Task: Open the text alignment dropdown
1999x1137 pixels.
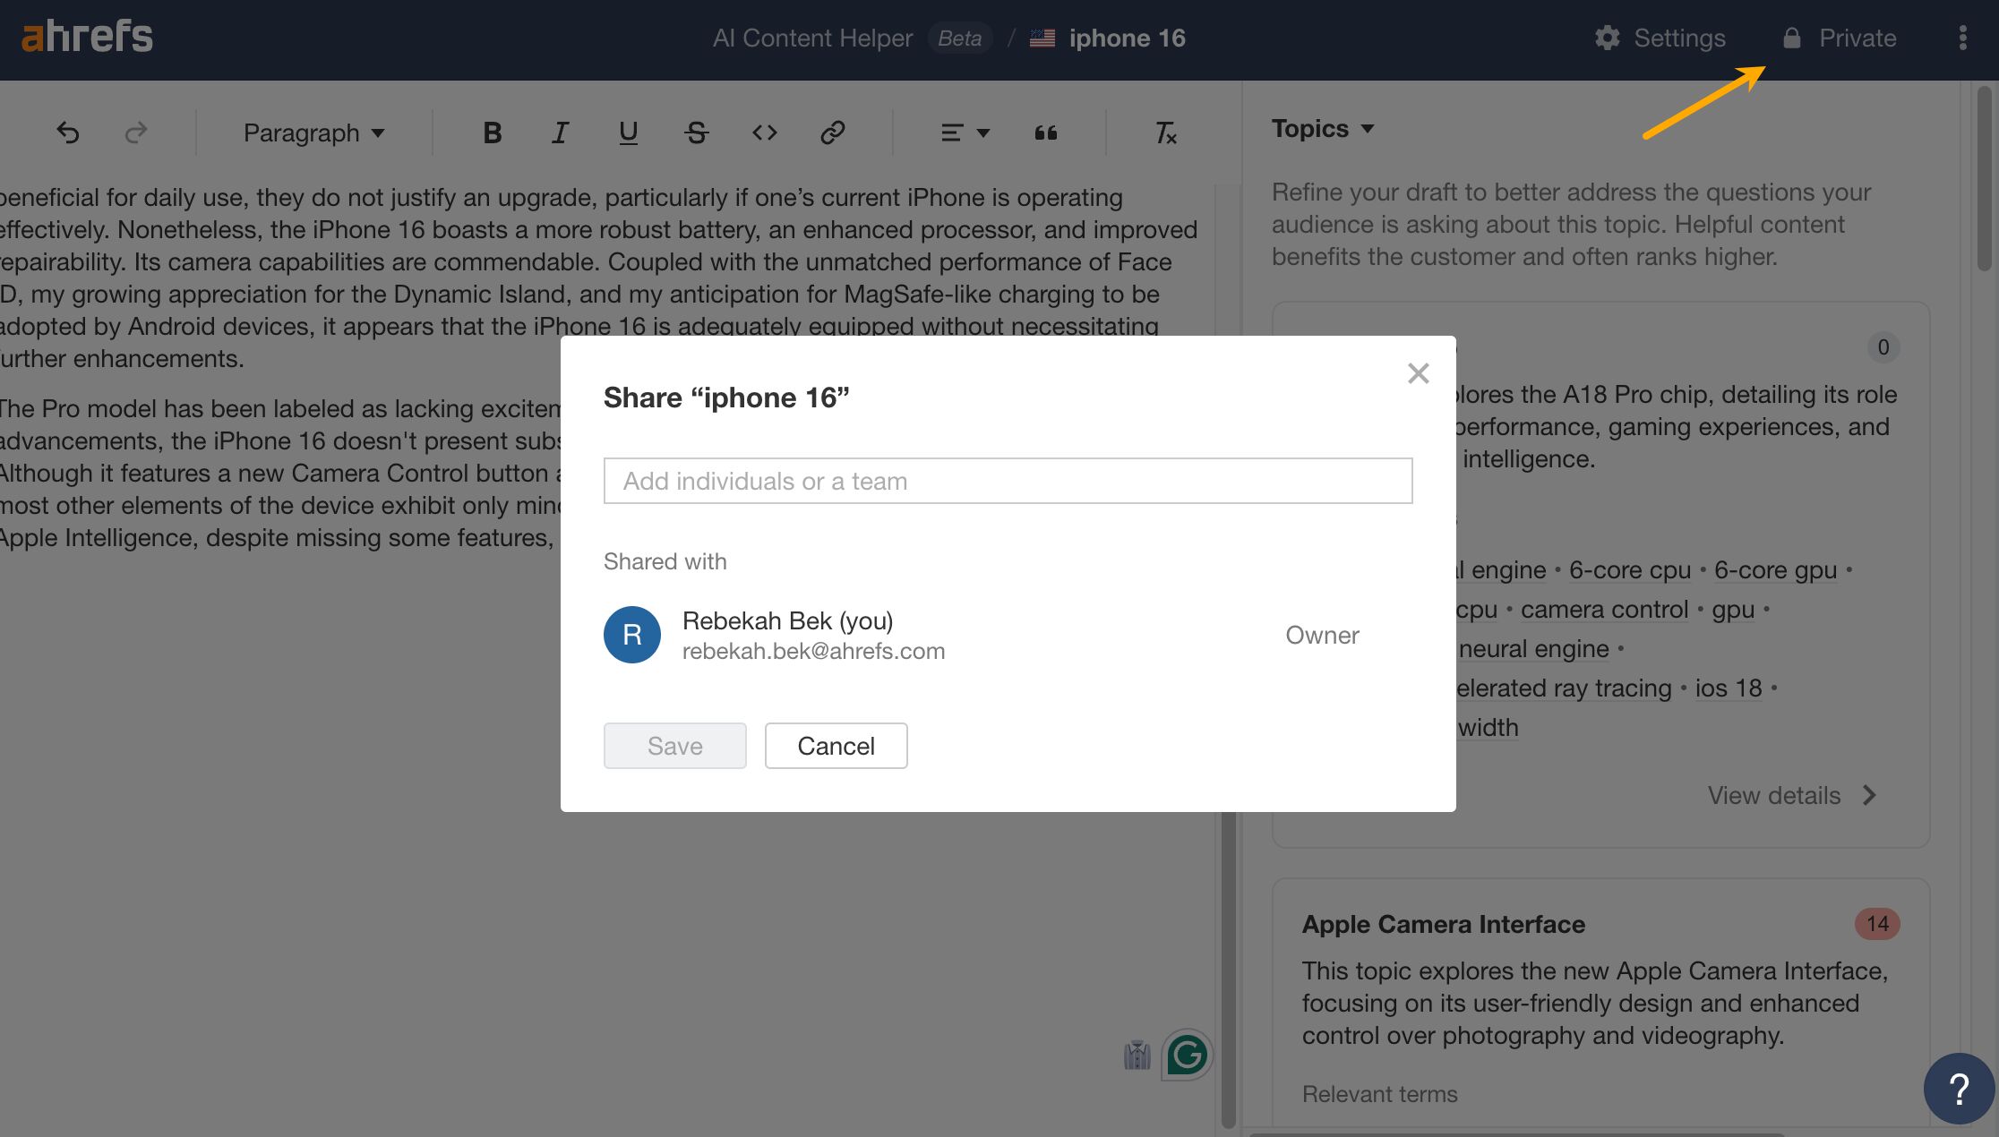Action: click(x=965, y=133)
